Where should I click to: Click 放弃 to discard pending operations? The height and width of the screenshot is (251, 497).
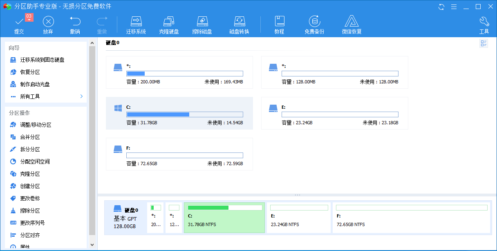click(x=48, y=24)
